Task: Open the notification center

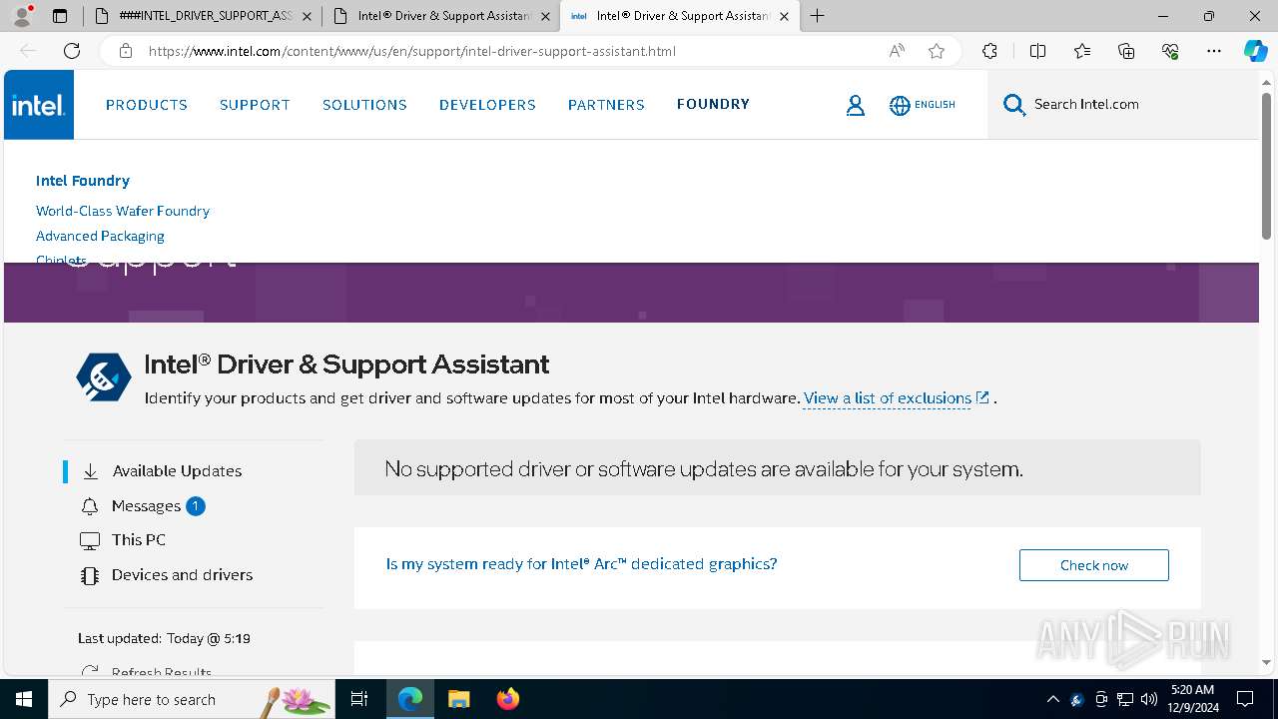Action: click(1245, 699)
